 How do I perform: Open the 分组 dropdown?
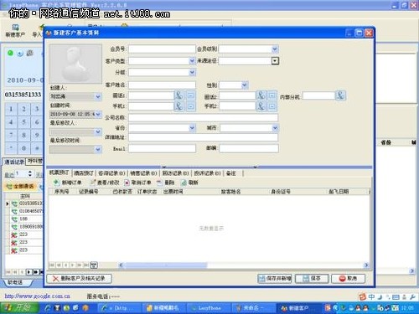[x=192, y=73]
